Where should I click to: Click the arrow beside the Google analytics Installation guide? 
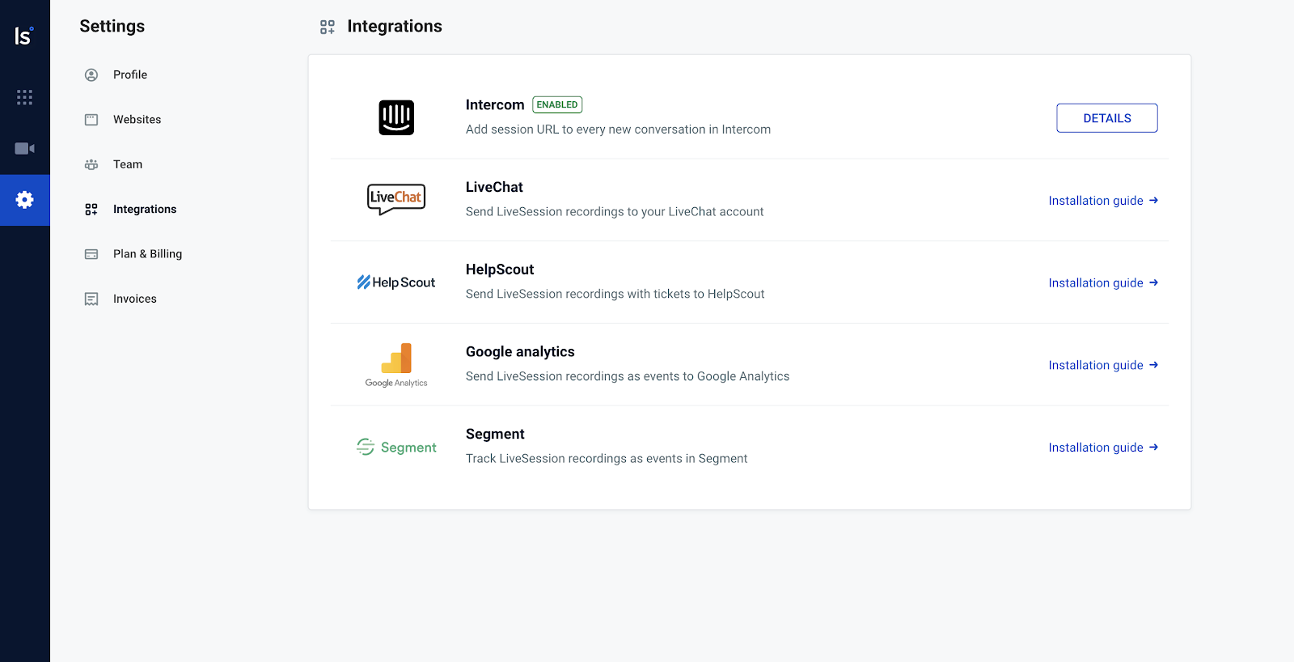click(1153, 365)
